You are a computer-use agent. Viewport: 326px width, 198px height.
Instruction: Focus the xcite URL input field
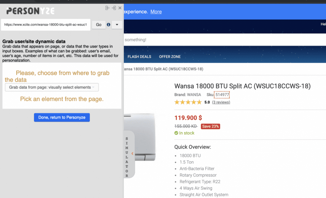(x=45, y=25)
